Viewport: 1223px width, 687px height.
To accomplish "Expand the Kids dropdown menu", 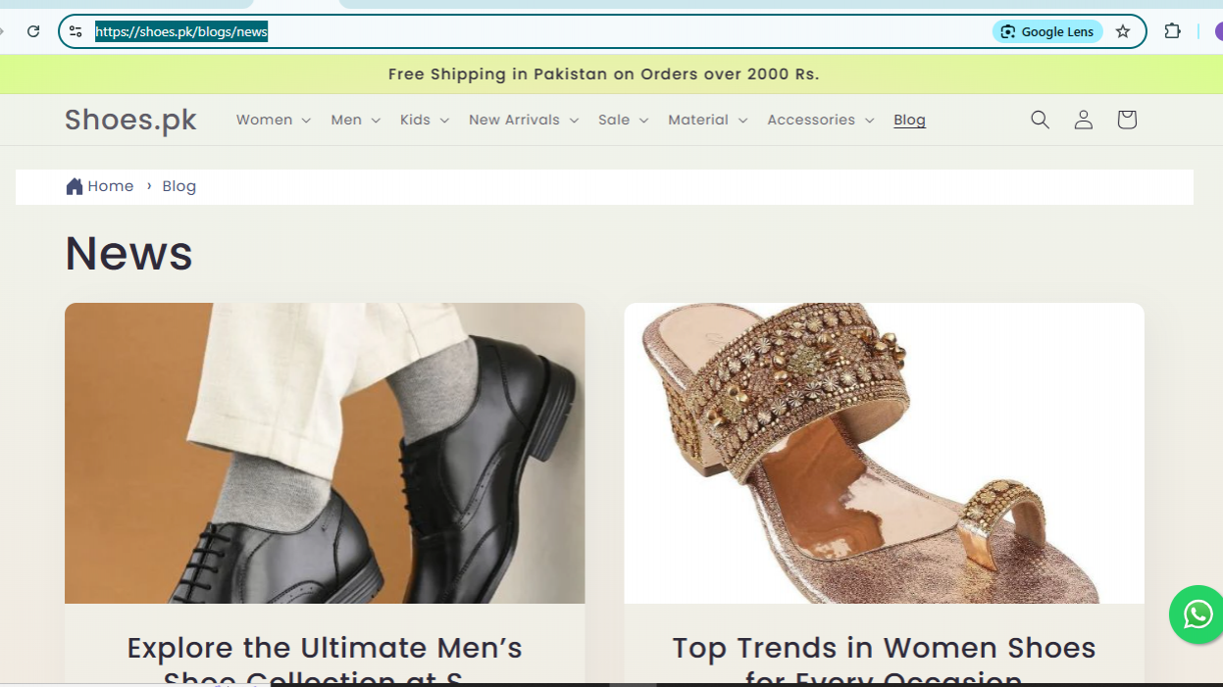I will tap(424, 120).
